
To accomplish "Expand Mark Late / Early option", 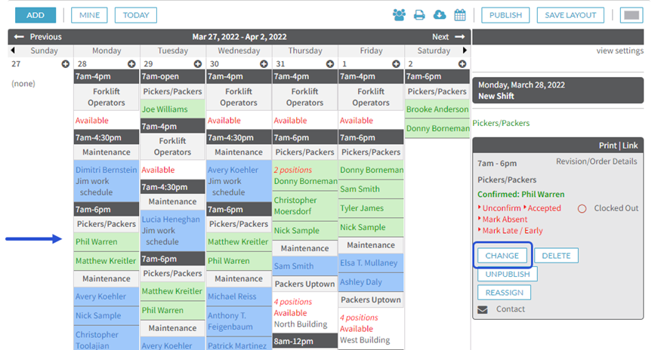I will (510, 231).
